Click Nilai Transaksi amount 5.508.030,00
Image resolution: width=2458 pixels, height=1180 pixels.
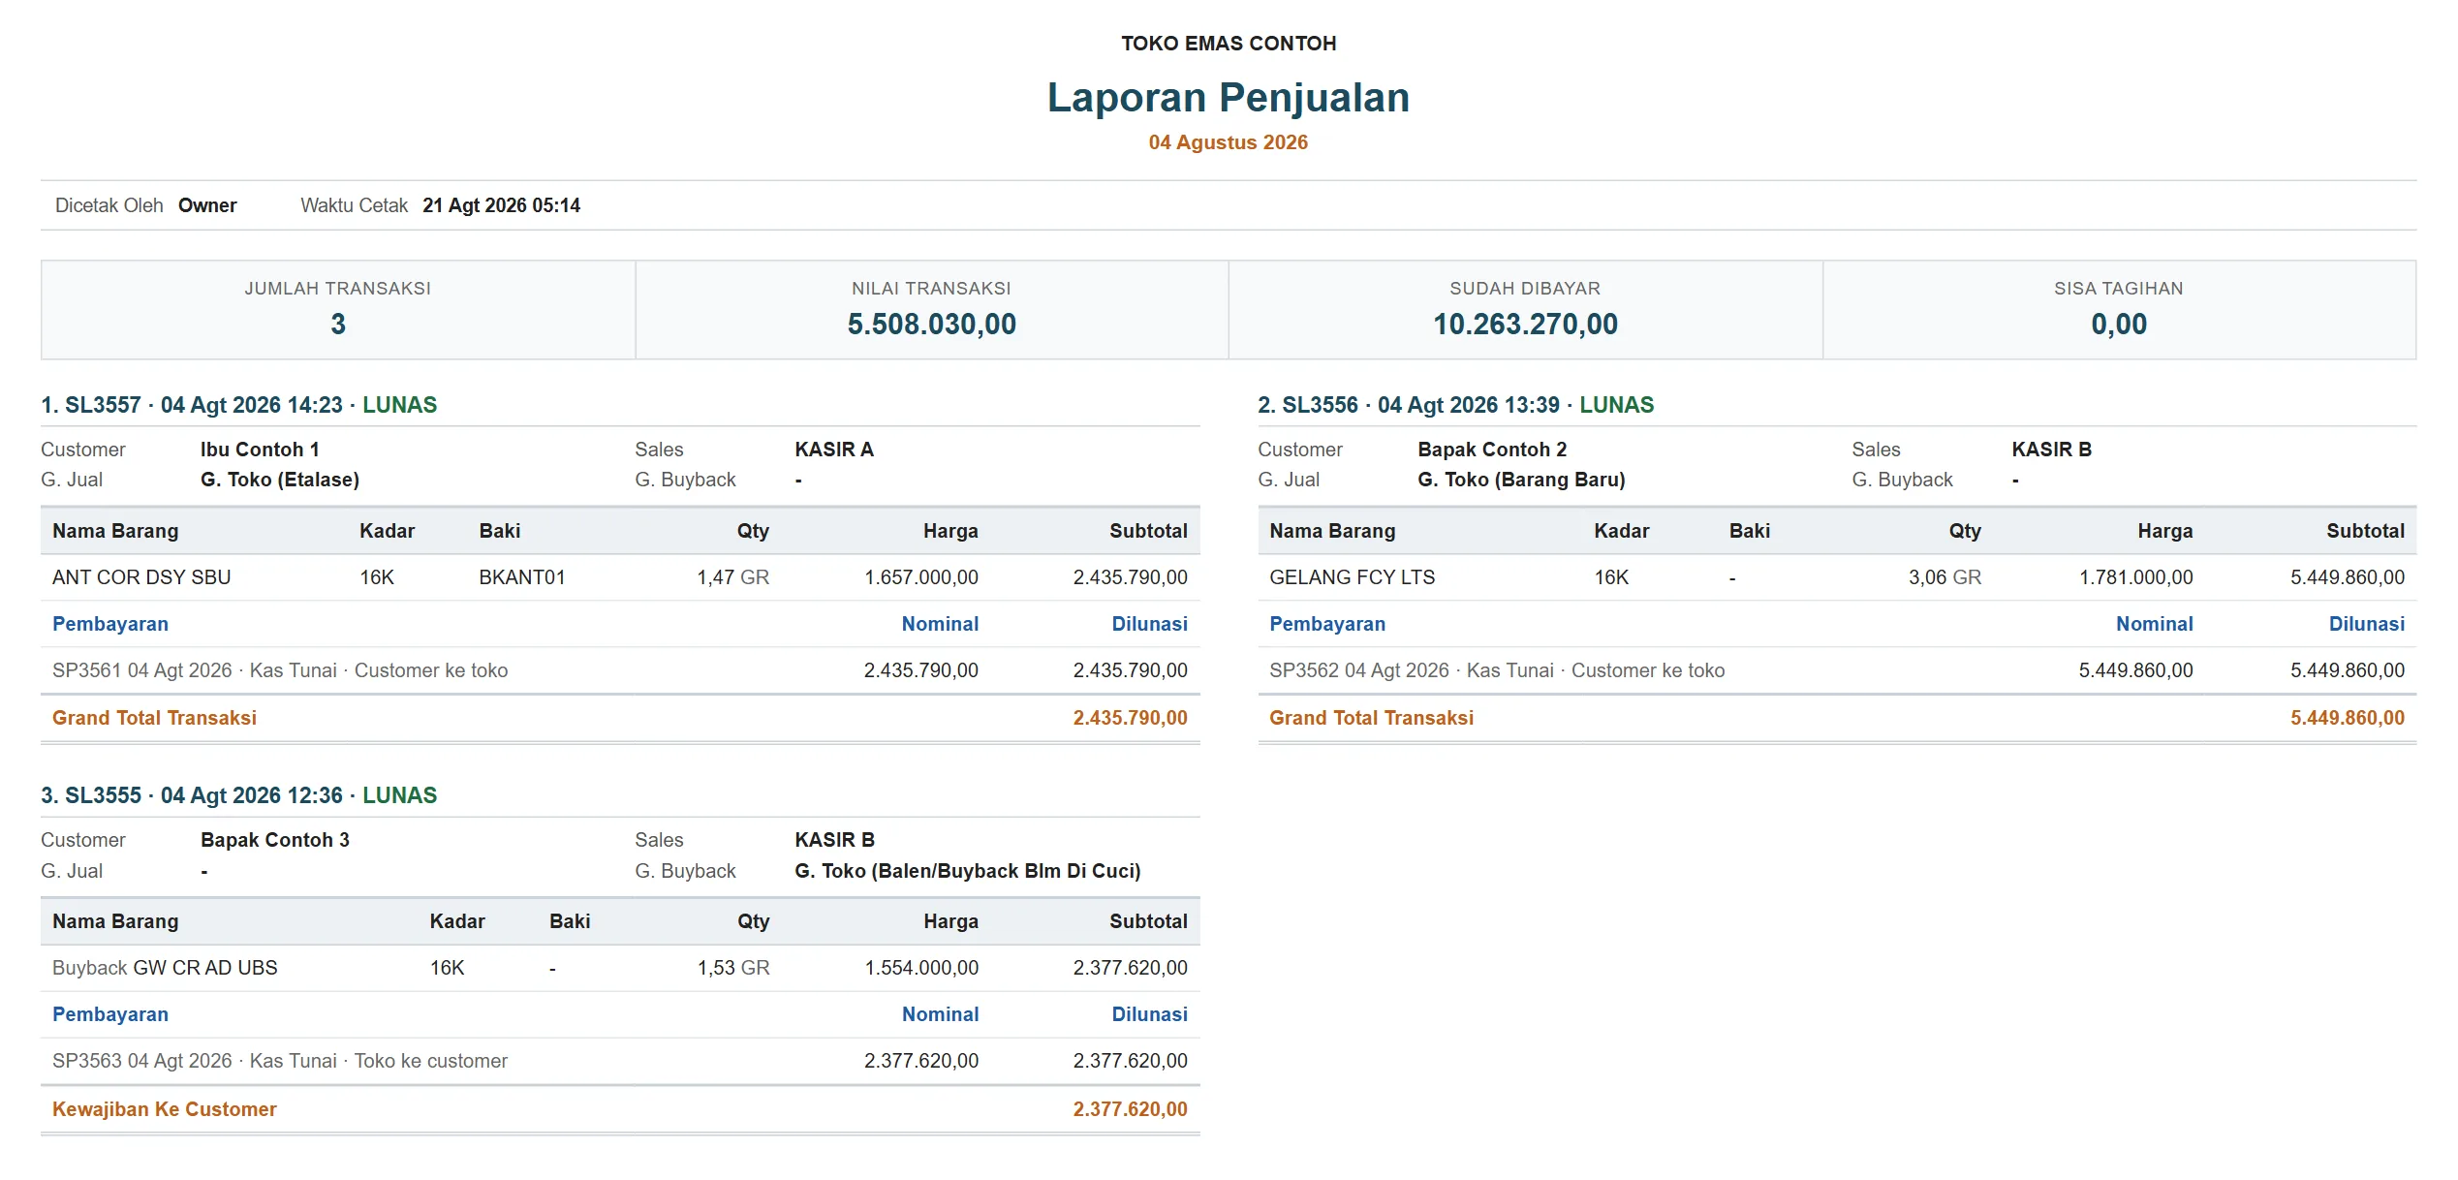931,325
